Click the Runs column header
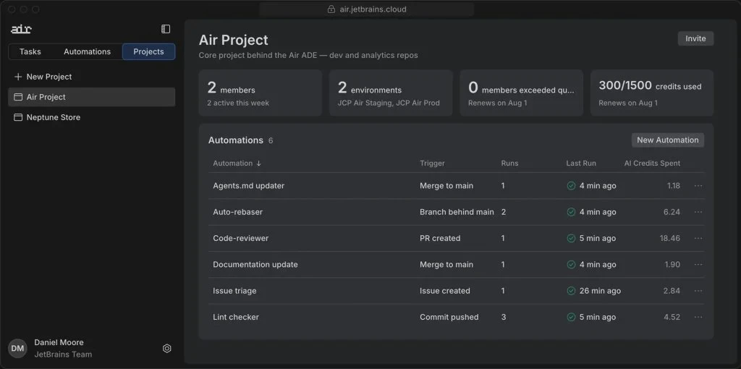Image resolution: width=741 pixels, height=369 pixels. pos(509,164)
